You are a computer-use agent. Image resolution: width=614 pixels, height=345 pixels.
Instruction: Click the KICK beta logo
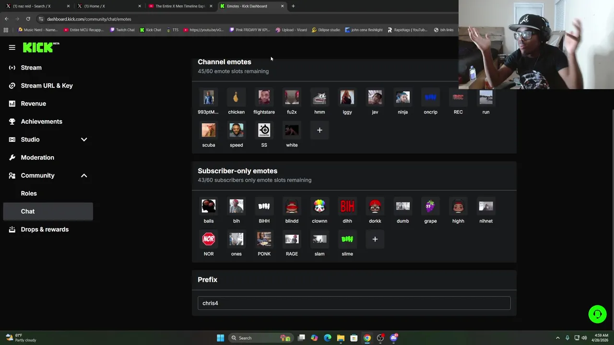click(41, 47)
